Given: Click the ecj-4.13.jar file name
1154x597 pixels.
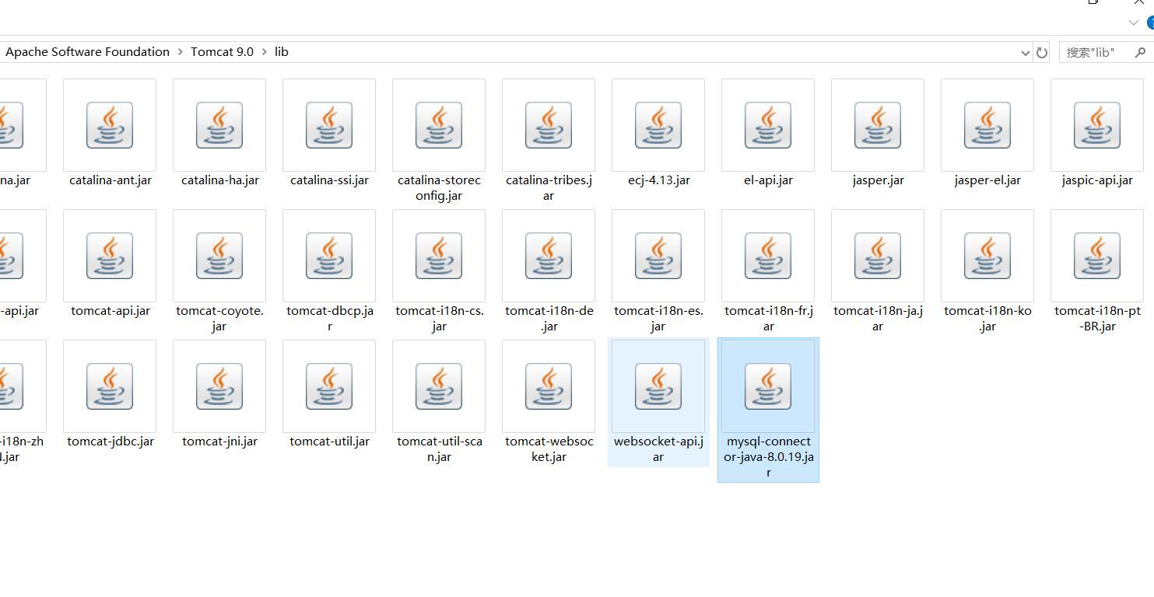Looking at the screenshot, I should (x=659, y=180).
